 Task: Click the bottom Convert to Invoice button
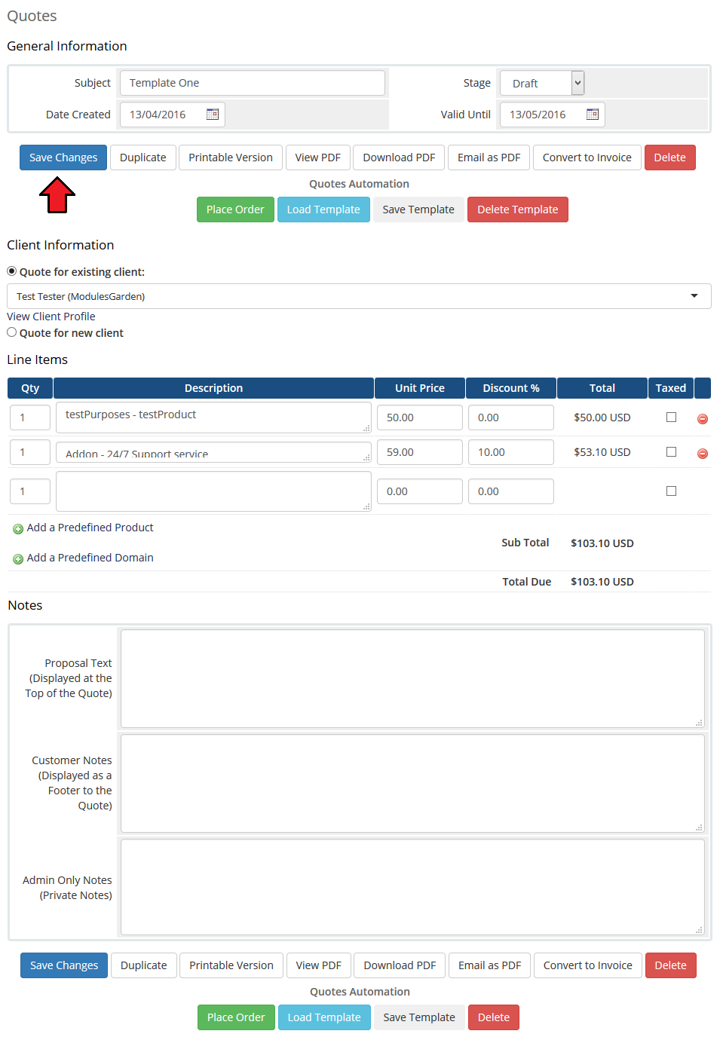[x=588, y=965]
